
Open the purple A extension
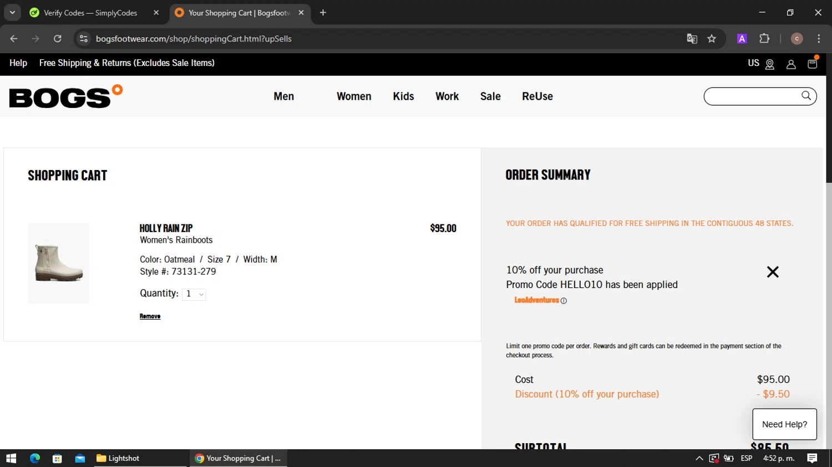pos(742,39)
